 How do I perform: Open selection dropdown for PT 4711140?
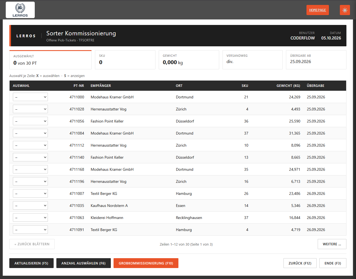pyautogui.click(x=30, y=157)
